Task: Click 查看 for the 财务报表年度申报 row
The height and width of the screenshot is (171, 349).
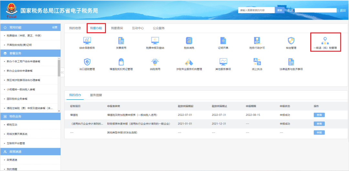Action: [x=319, y=124]
